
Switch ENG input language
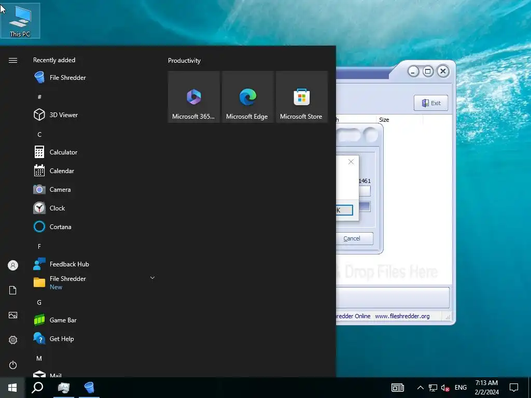coord(460,388)
